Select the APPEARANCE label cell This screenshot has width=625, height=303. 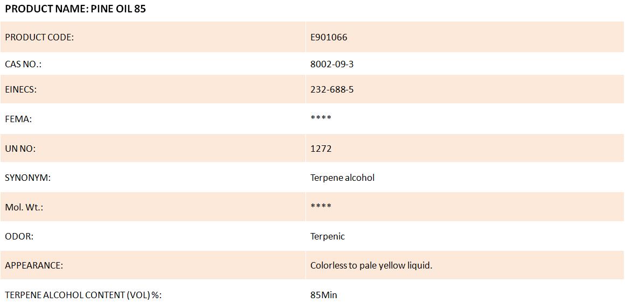pyautogui.click(x=152, y=265)
